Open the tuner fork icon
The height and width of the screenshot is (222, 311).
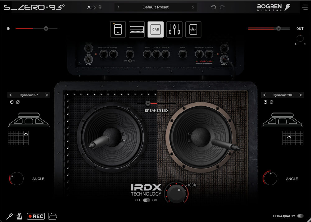tap(9, 216)
